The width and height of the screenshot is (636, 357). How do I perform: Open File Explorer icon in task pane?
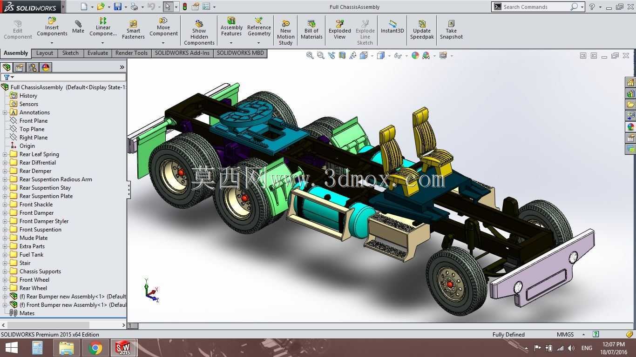tap(630, 105)
